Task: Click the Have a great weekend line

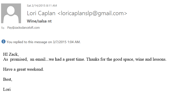Action: 23,69
